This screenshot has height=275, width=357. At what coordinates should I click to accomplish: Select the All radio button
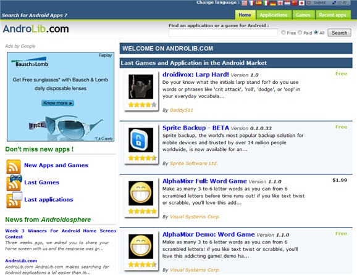316,33
